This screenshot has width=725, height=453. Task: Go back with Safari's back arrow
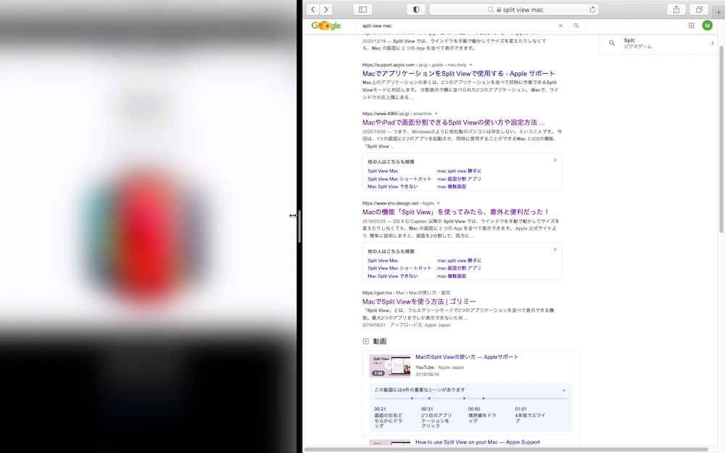coord(313,9)
